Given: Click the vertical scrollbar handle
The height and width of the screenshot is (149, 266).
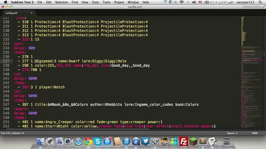Looking at the screenshot, I should (x=264, y=54).
